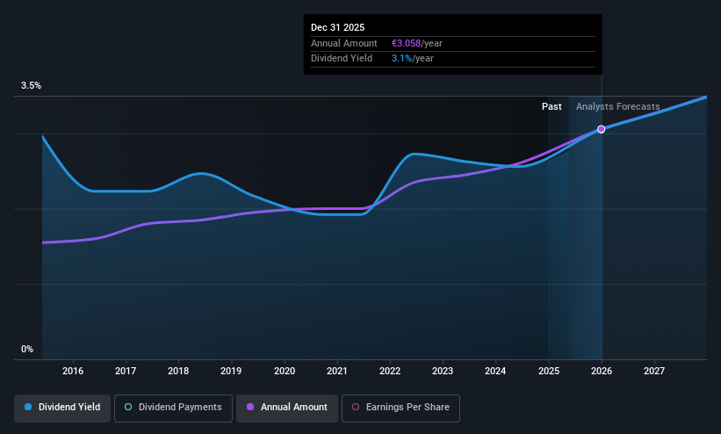Click the Analysts Forecasts label

pyautogui.click(x=617, y=107)
